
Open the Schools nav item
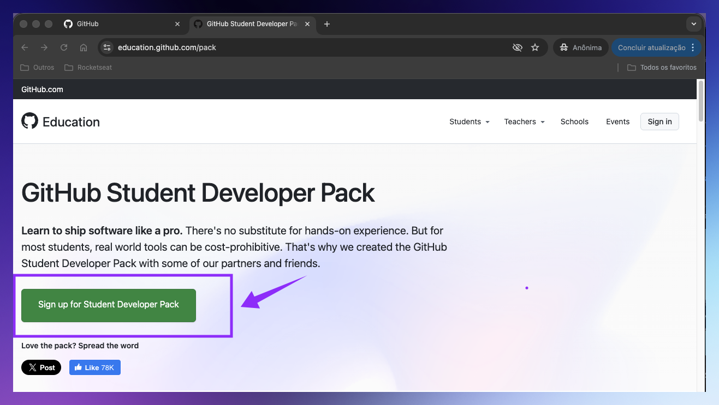574,122
